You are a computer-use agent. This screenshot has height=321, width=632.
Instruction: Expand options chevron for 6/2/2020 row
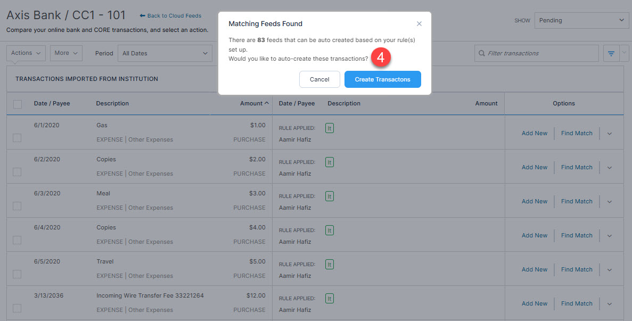tap(610, 168)
